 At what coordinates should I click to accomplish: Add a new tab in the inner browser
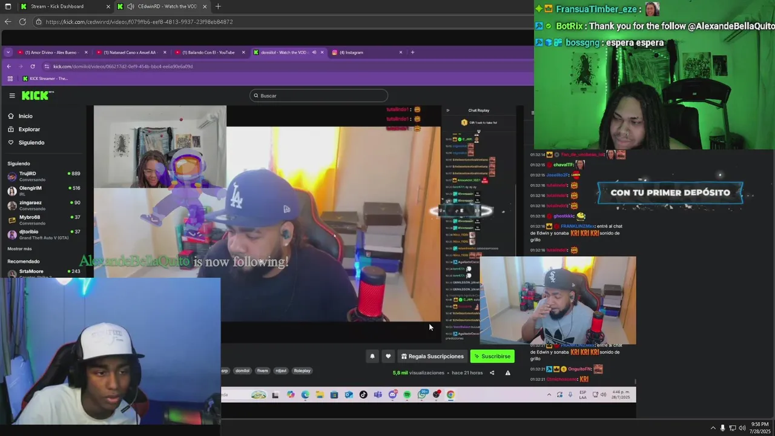(413, 52)
